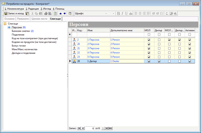Image resolution: width=201 pixels, height=133 pixels.
Task: Toggle Underline formatting
Action: click(x=126, y=13)
